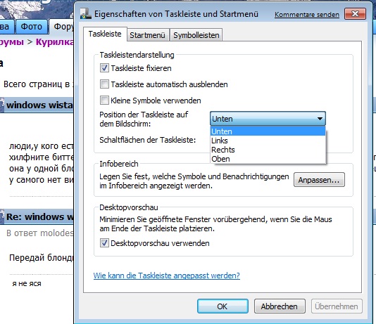The image size is (376, 324).
Task: Open the Kommentare senden link
Action: 307,15
